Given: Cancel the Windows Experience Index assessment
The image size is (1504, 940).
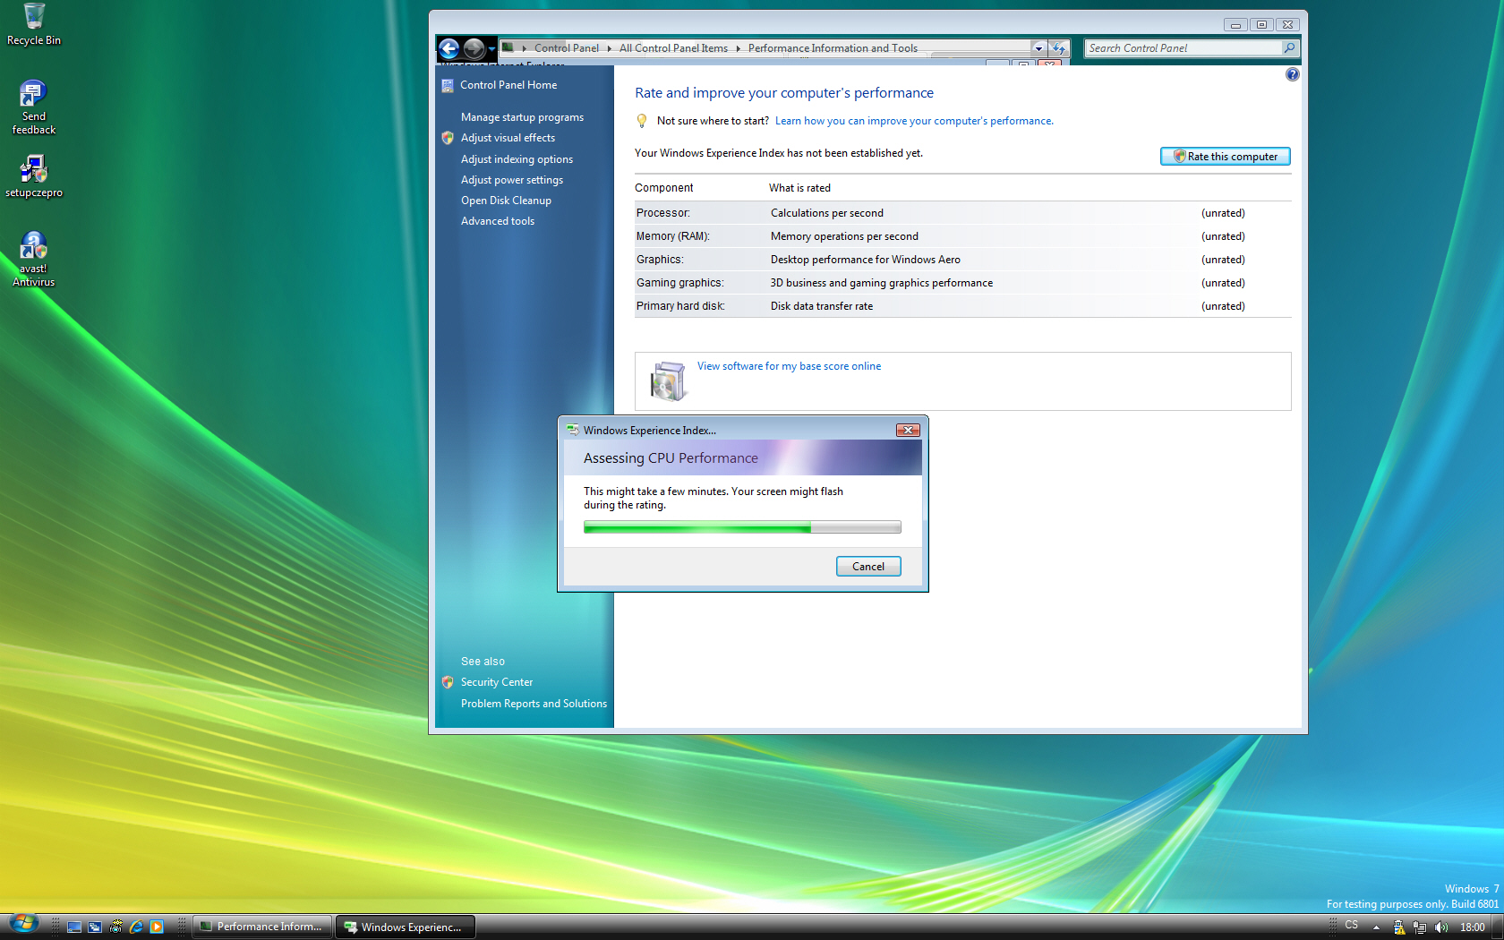Looking at the screenshot, I should tap(868, 567).
